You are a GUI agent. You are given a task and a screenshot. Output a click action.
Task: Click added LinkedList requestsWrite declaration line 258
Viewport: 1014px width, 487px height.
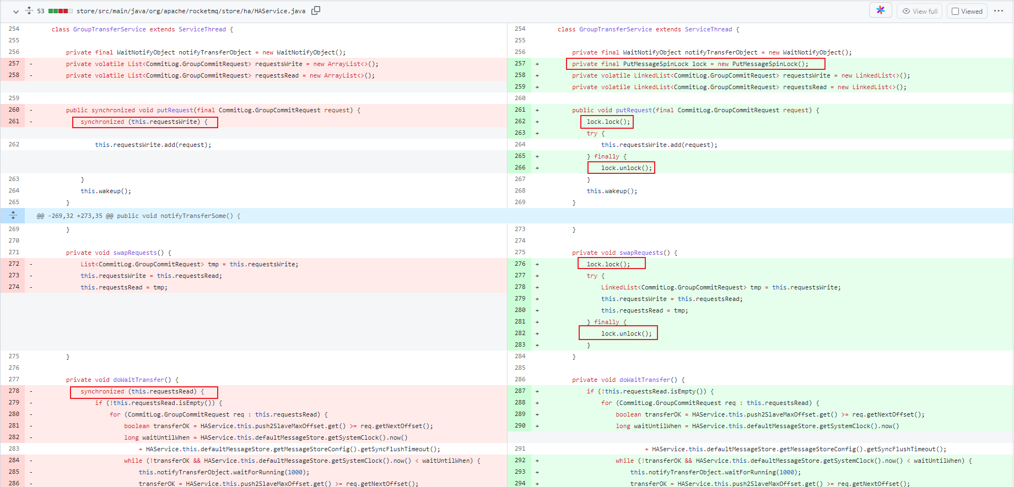point(741,75)
